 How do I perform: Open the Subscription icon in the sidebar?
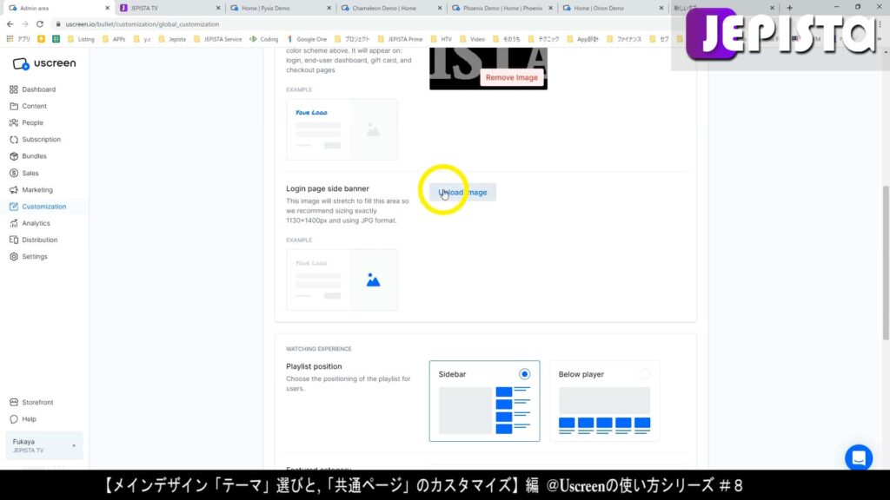(x=14, y=140)
